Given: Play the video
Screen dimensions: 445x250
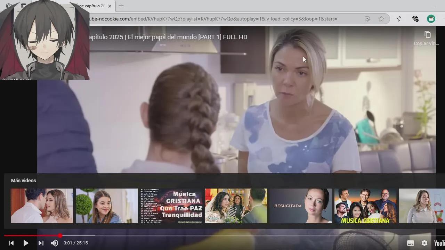Looking at the screenshot, I should [x=26, y=243].
